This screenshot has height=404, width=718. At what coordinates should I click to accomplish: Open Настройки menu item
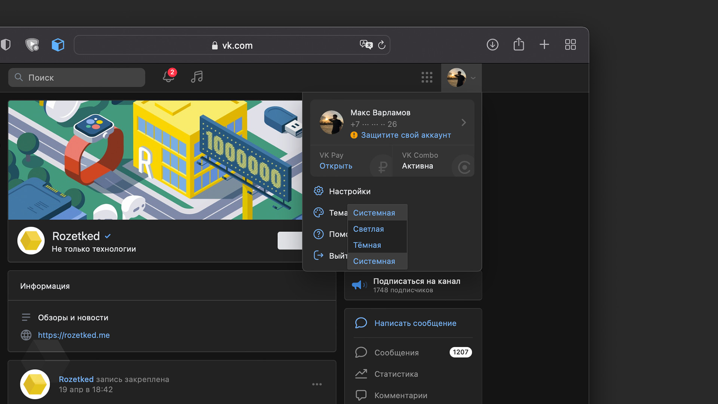(x=350, y=191)
